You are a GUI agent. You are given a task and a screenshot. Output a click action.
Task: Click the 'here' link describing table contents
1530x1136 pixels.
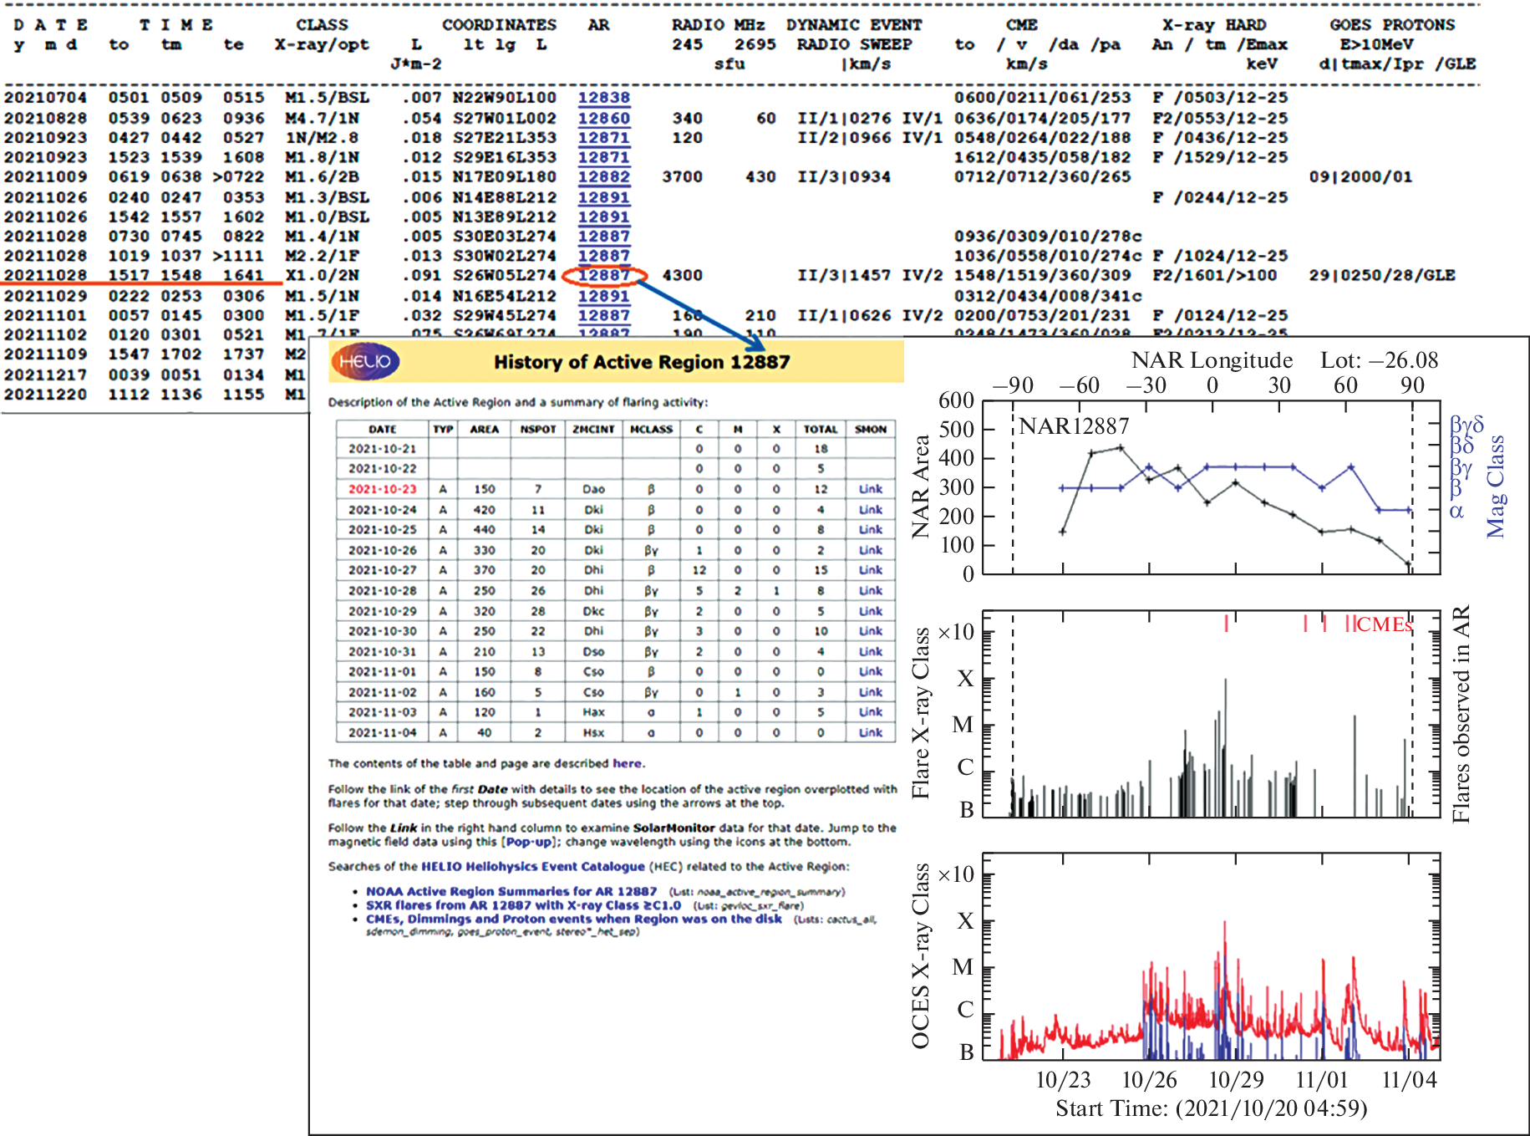tap(627, 763)
